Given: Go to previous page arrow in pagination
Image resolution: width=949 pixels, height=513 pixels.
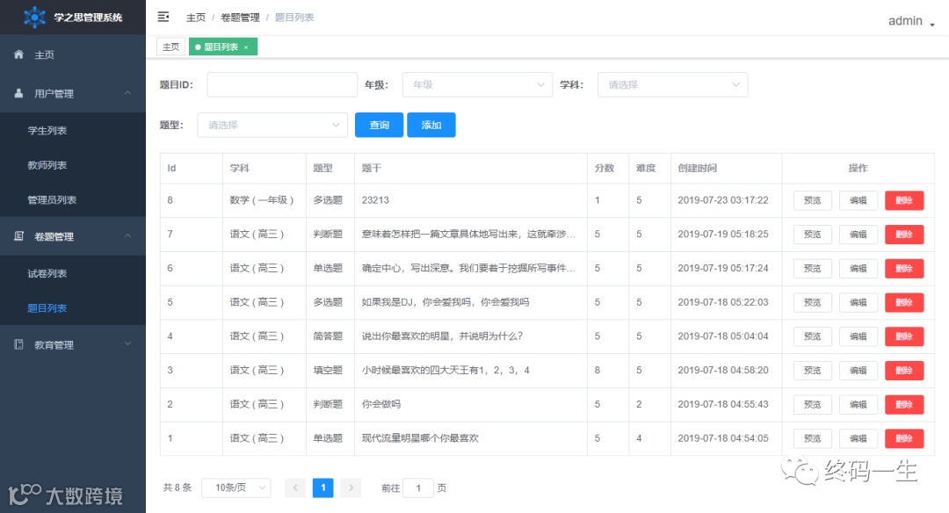Looking at the screenshot, I should (294, 488).
